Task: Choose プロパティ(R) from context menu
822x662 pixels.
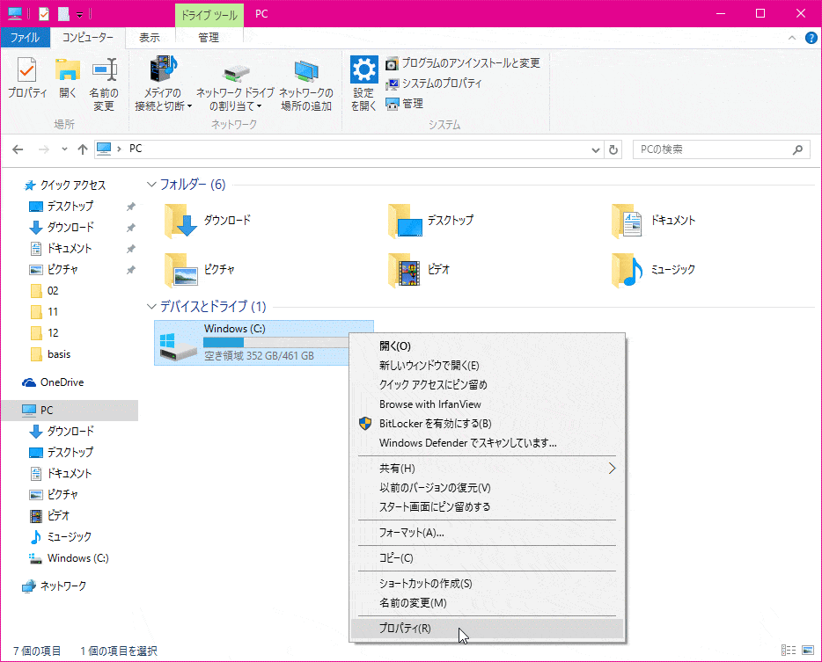Action: pos(488,629)
